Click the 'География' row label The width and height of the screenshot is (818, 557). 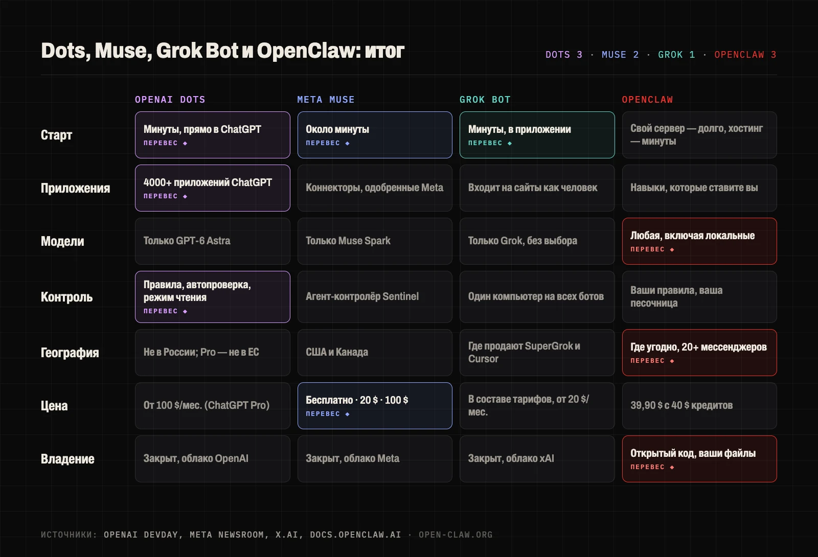click(x=70, y=353)
